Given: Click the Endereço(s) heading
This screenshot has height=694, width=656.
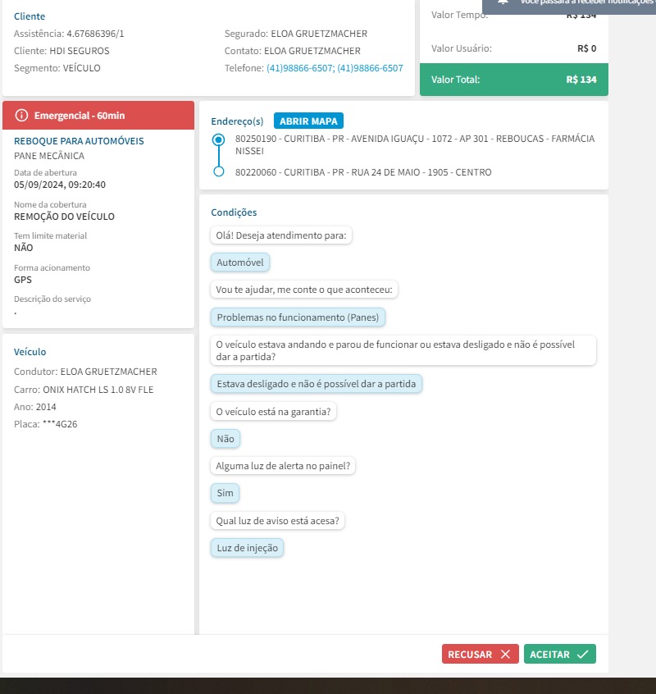Looking at the screenshot, I should point(237,121).
